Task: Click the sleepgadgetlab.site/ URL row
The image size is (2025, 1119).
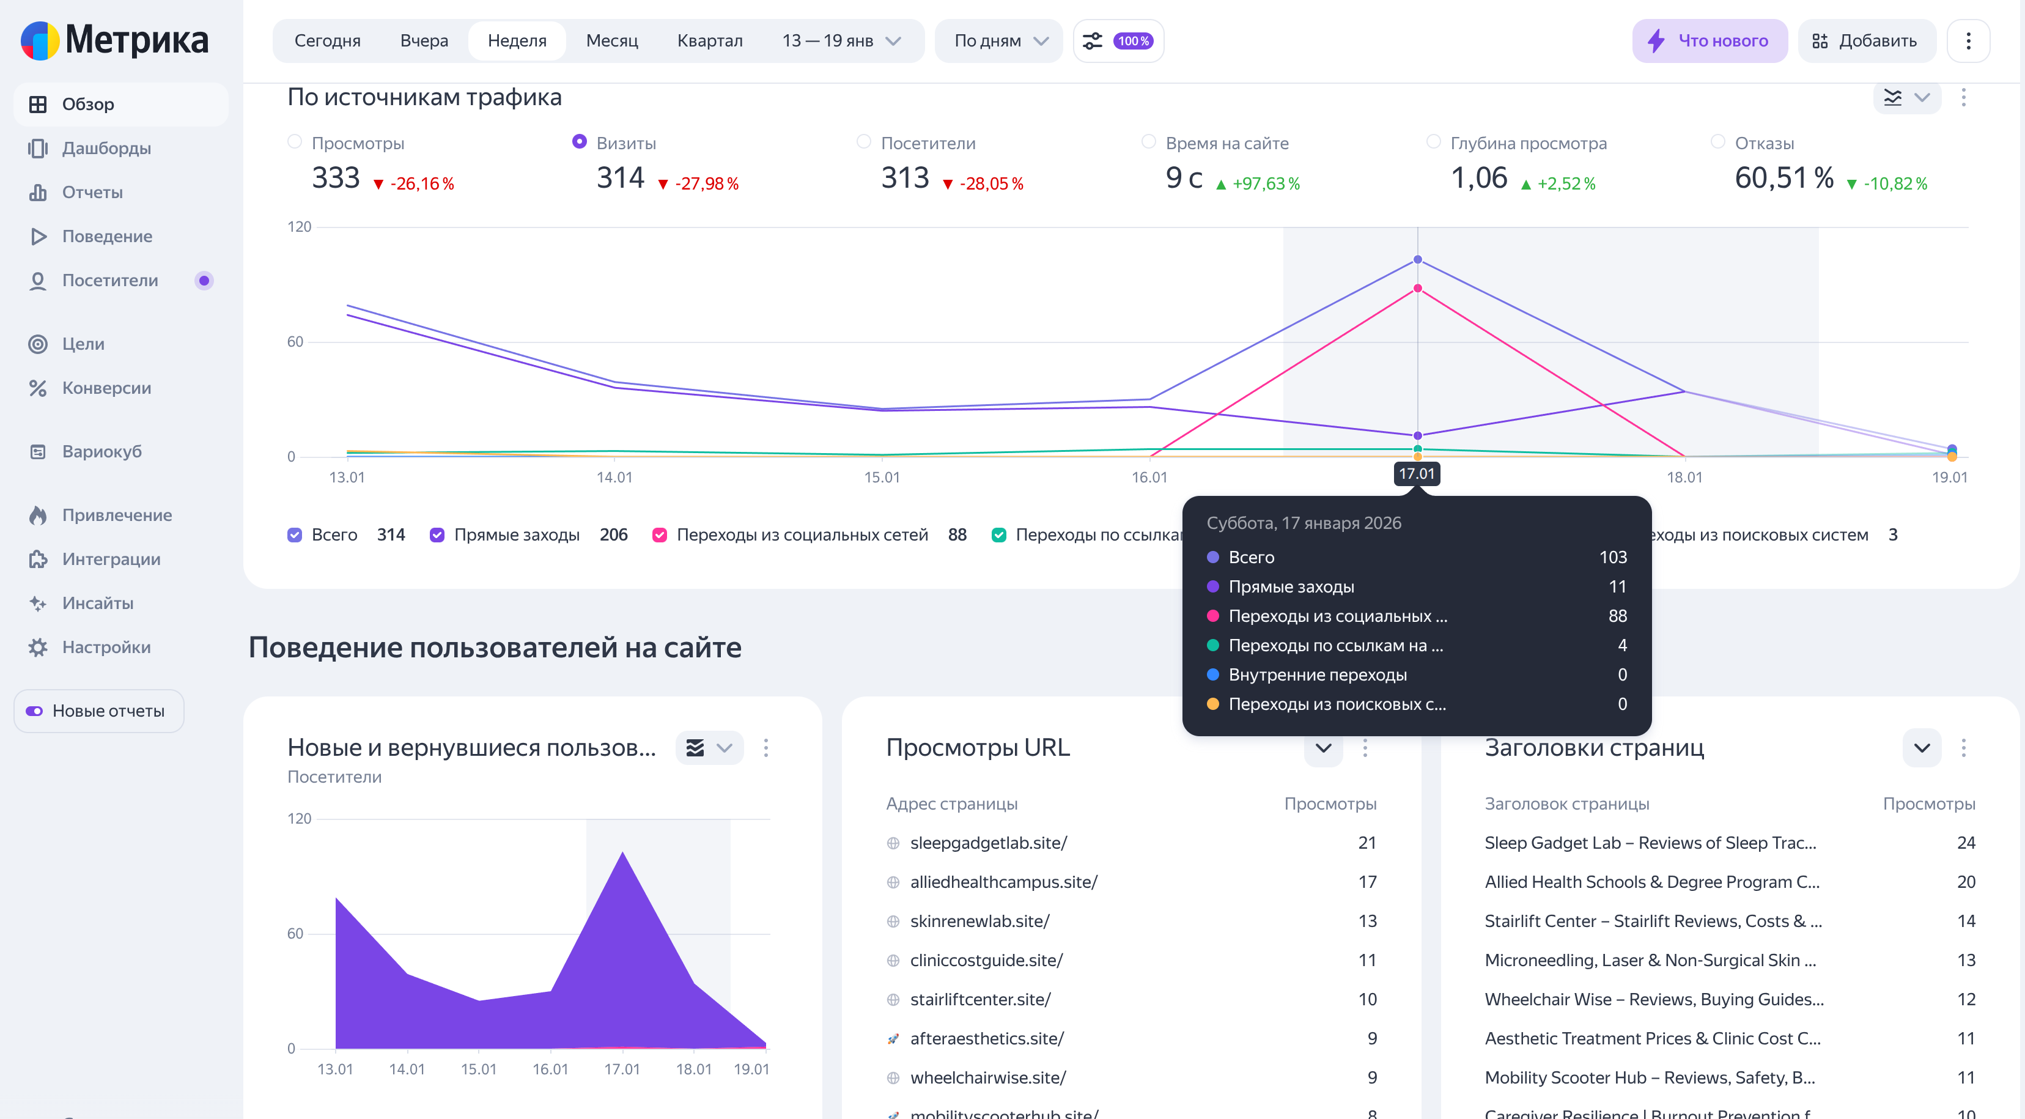Action: [x=988, y=843]
